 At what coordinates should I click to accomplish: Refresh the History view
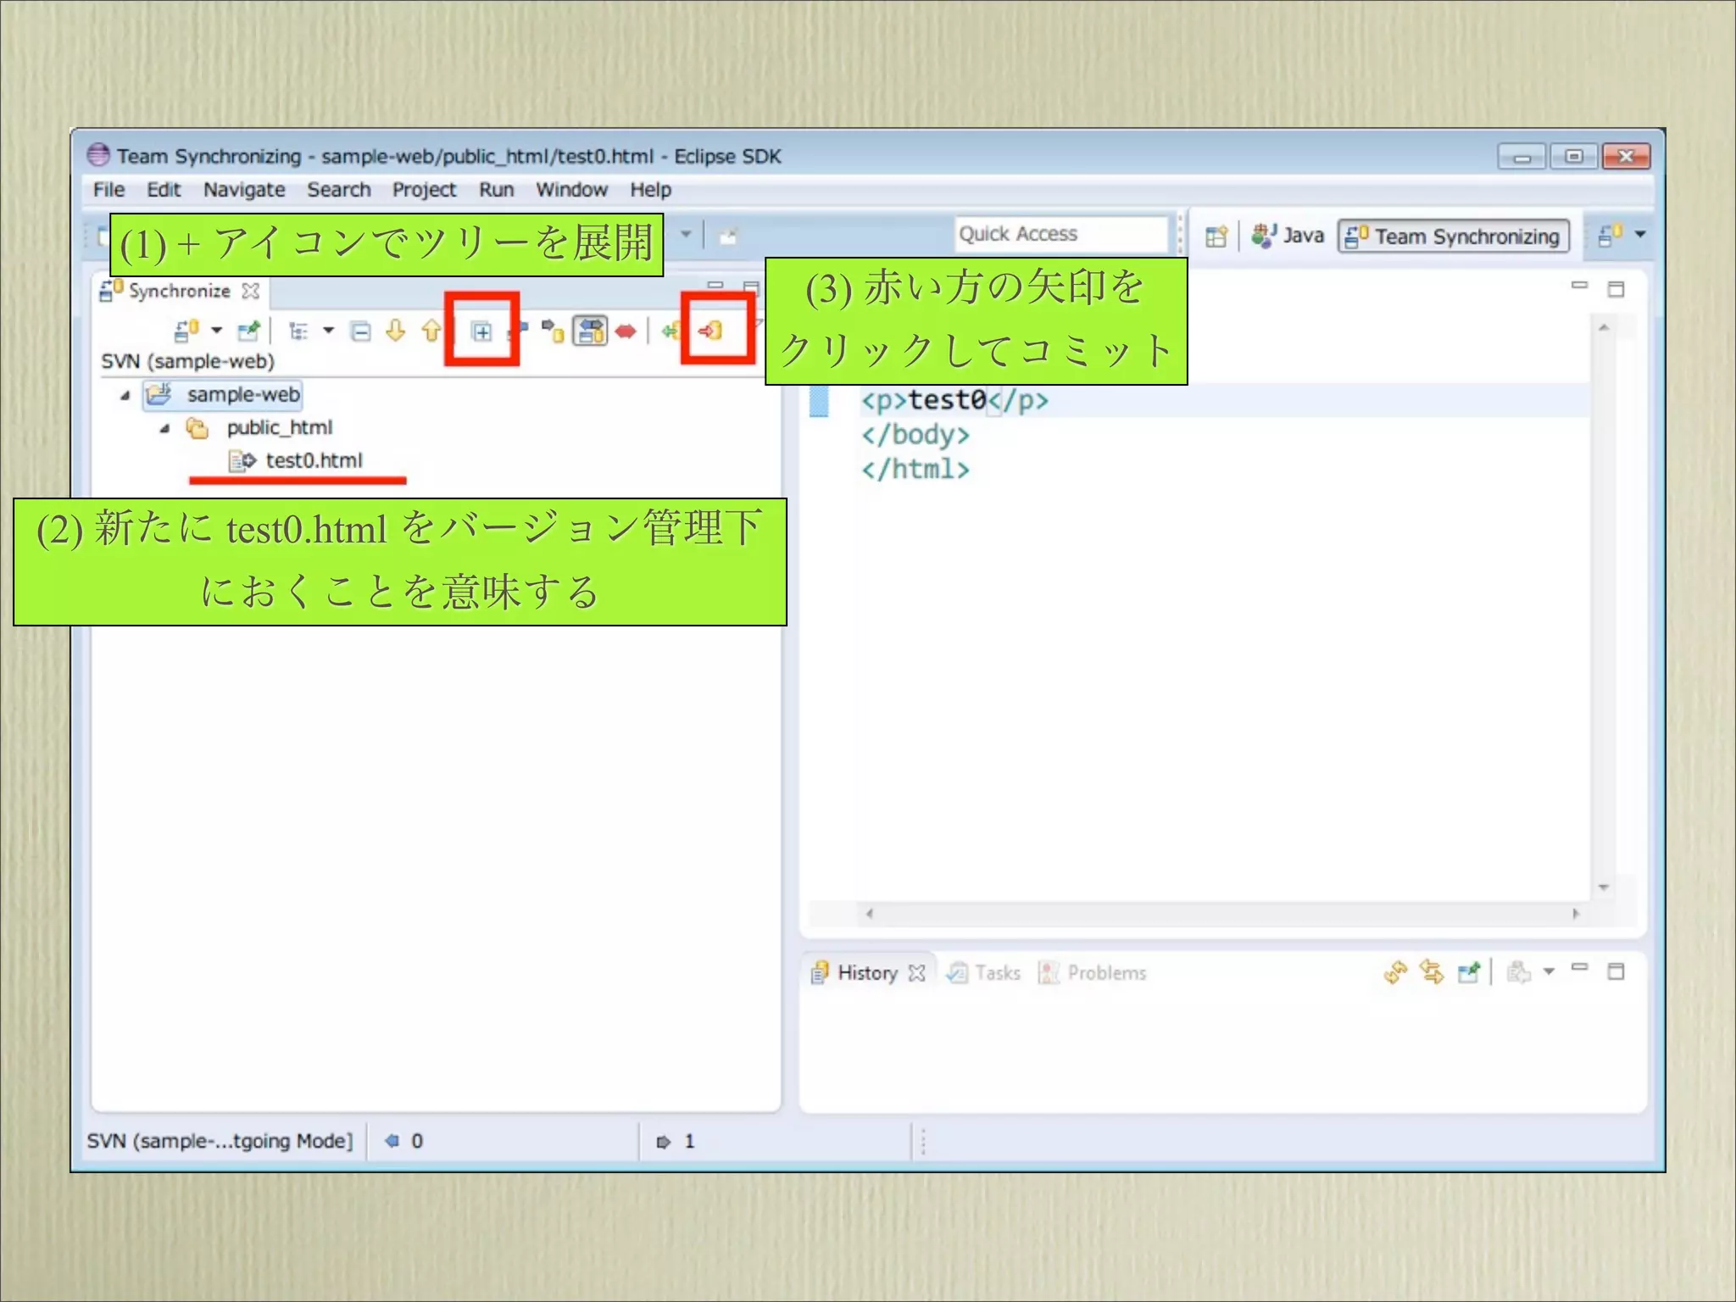click(1395, 972)
